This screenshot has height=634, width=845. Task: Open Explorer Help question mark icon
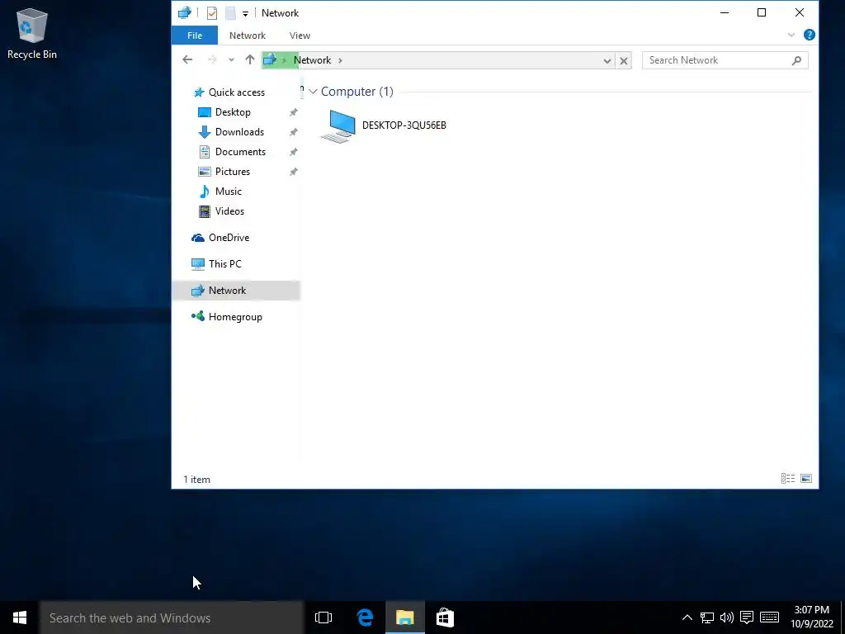pyautogui.click(x=809, y=35)
